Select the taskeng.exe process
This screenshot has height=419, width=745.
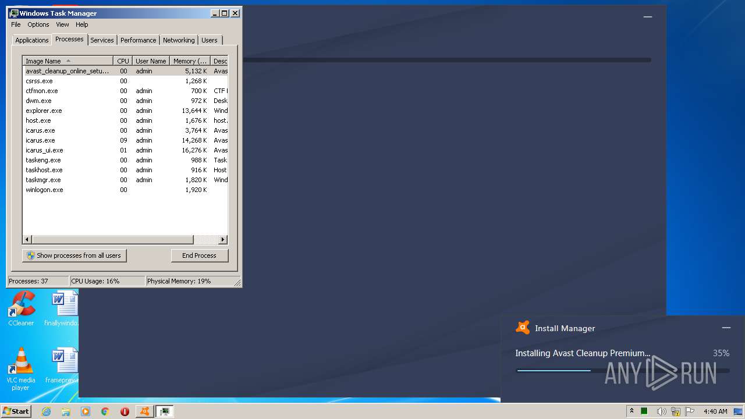pos(125,160)
